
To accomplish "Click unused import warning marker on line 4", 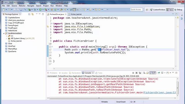I will (48, 27).
